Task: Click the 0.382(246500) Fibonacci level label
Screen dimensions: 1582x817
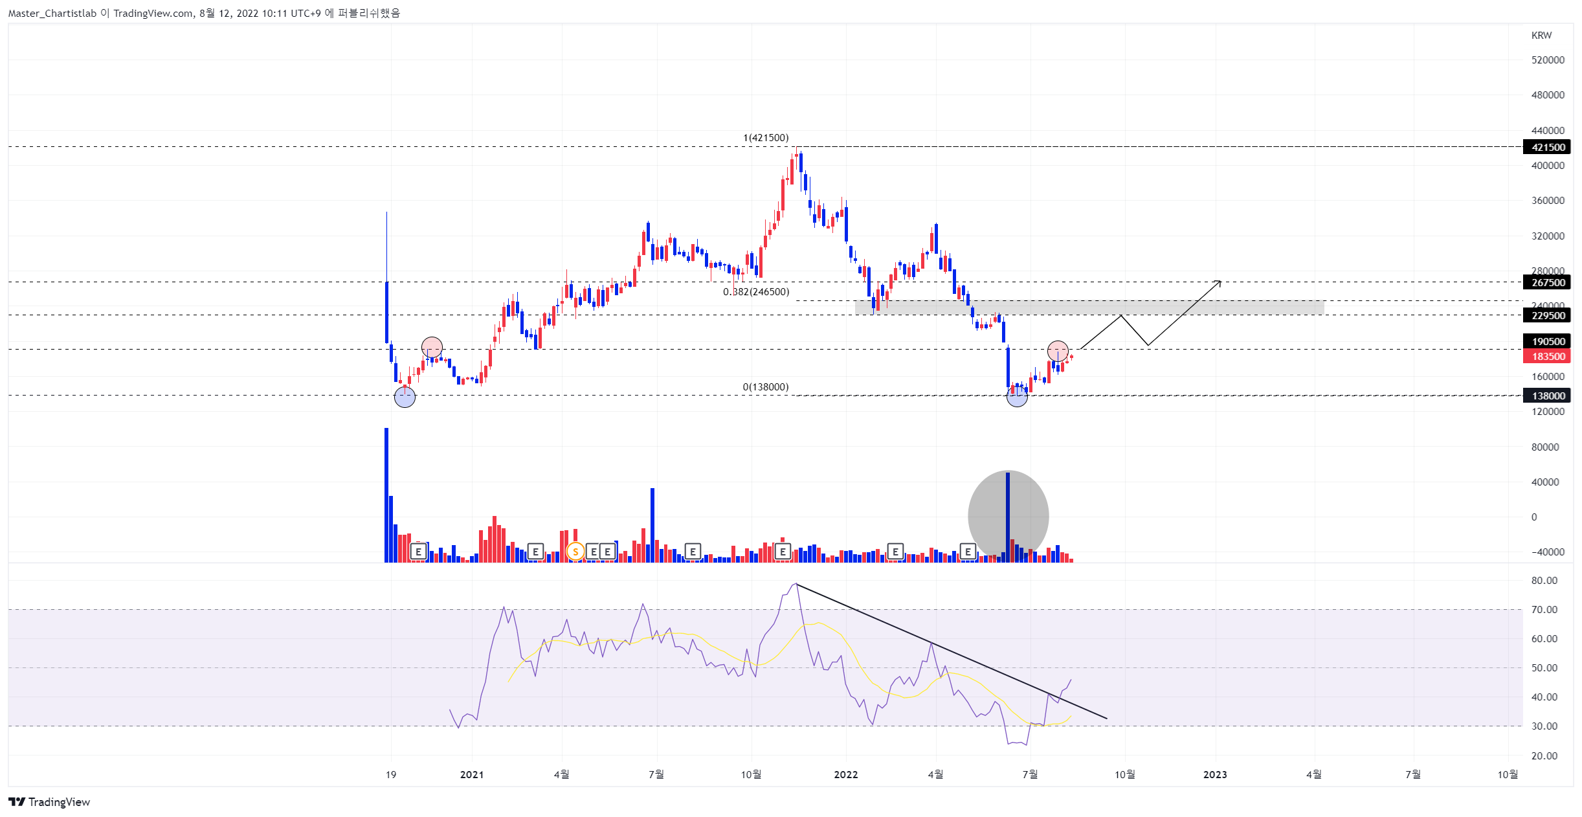Action: point(756,292)
